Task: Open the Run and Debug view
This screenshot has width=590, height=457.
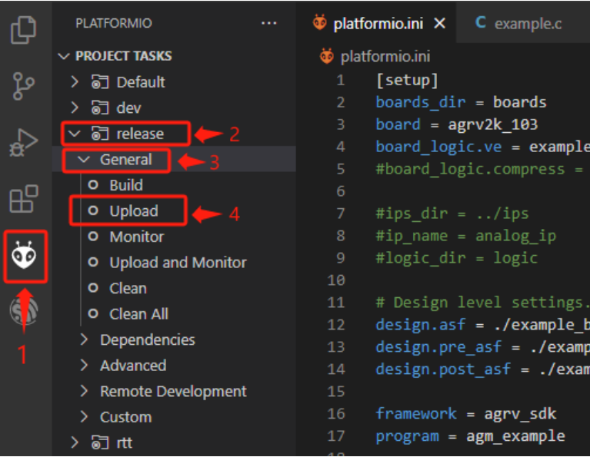Action: click(x=25, y=143)
